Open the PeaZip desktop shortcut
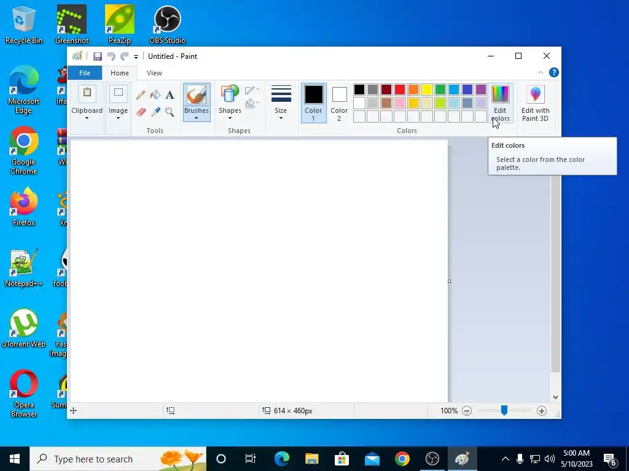Image resolution: width=629 pixels, height=471 pixels. (120, 25)
